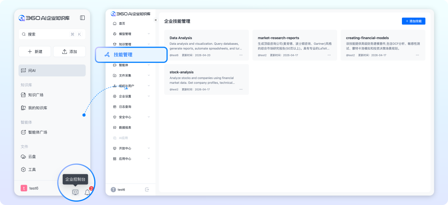Open the enterprise console monitor icon
Image resolution: width=448 pixels, height=205 pixels.
(75, 193)
